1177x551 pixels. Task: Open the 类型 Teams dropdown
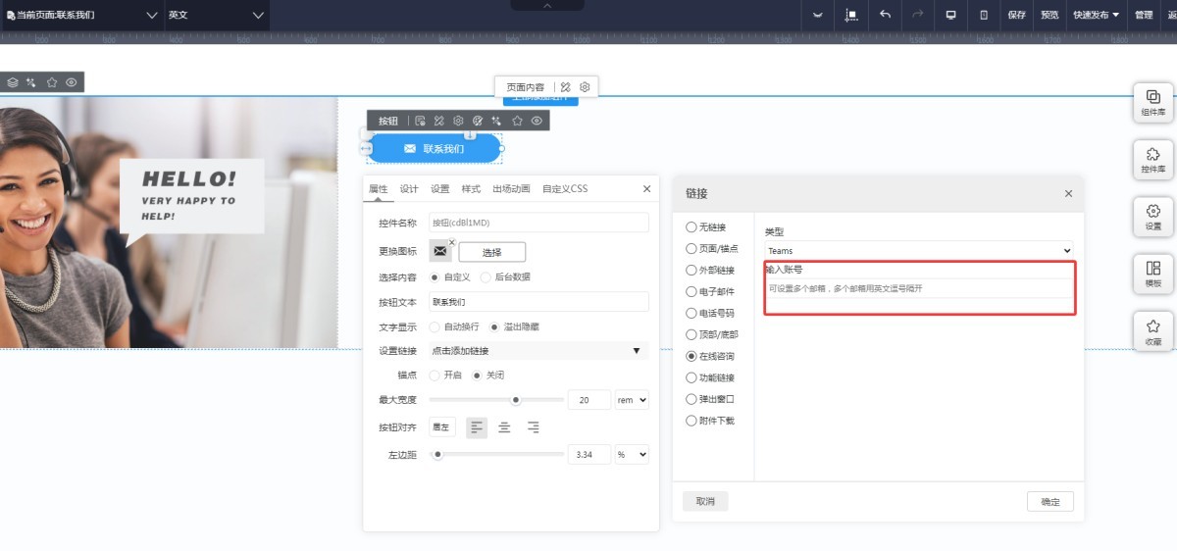918,251
